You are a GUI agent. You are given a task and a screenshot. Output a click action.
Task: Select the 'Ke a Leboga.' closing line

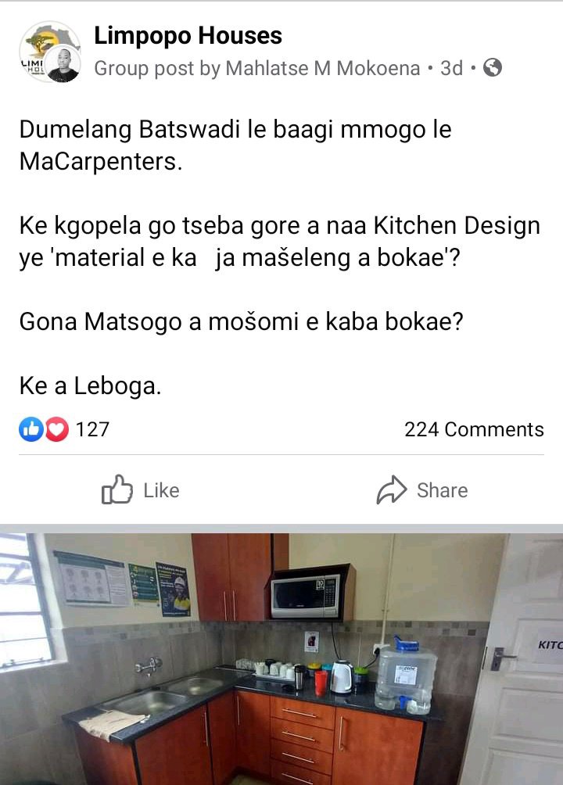click(90, 386)
